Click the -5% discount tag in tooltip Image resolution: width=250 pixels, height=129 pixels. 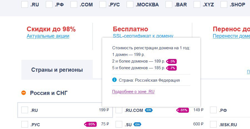[x=171, y=61]
